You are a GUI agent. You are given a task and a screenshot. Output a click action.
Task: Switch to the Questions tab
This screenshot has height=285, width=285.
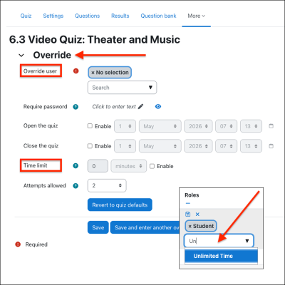tap(87, 16)
